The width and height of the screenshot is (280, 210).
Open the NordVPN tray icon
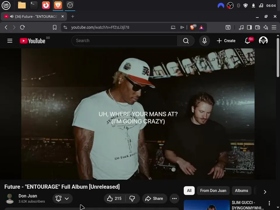(x=221, y=6)
